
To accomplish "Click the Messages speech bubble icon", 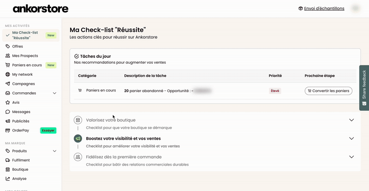I will (7, 112).
